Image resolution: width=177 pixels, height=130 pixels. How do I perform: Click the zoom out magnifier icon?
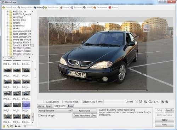click(167, 102)
